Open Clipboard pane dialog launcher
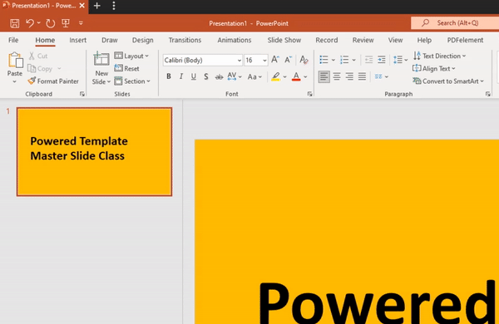This screenshot has width=499, height=324. click(82, 94)
